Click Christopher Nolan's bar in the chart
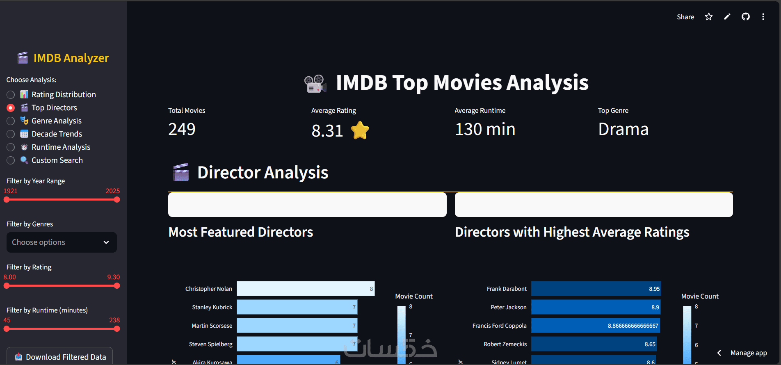Screen dimensions: 781x365 click(306, 289)
